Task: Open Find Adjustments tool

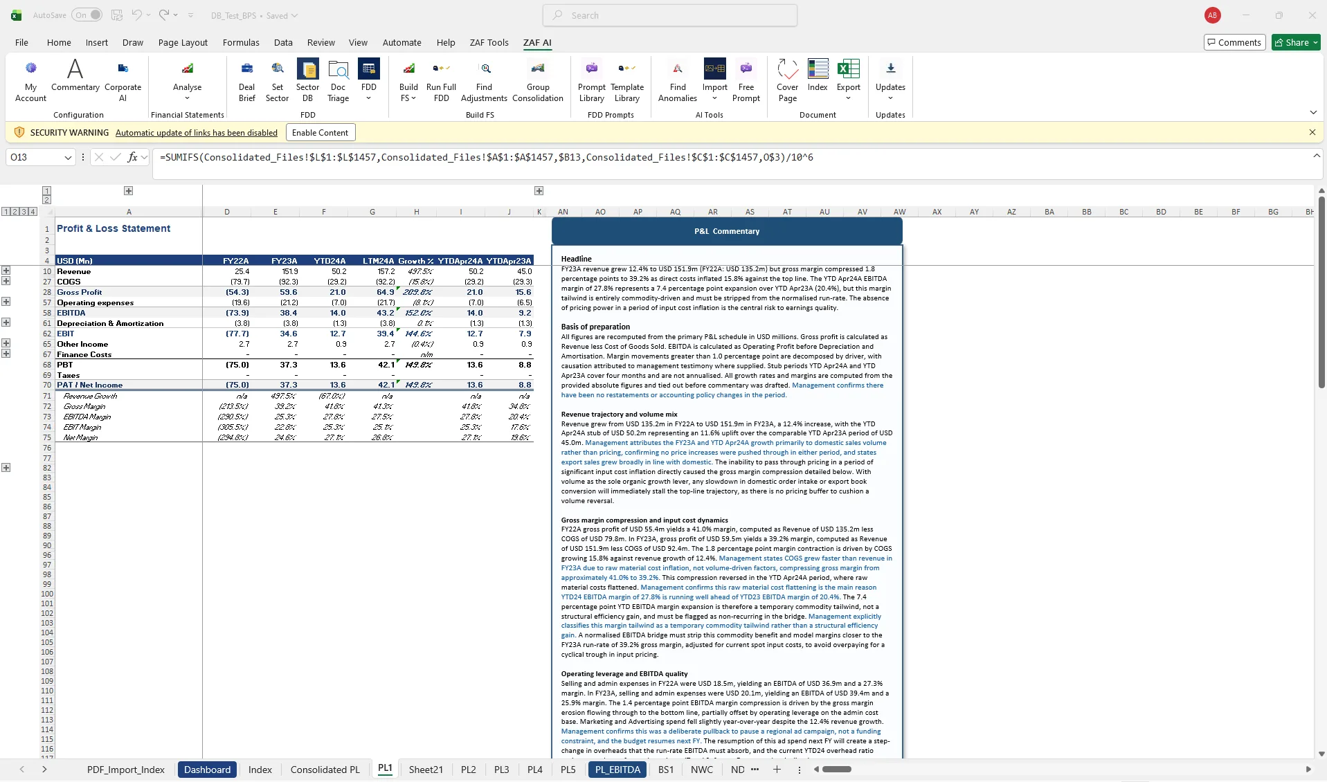Action: 484,80
